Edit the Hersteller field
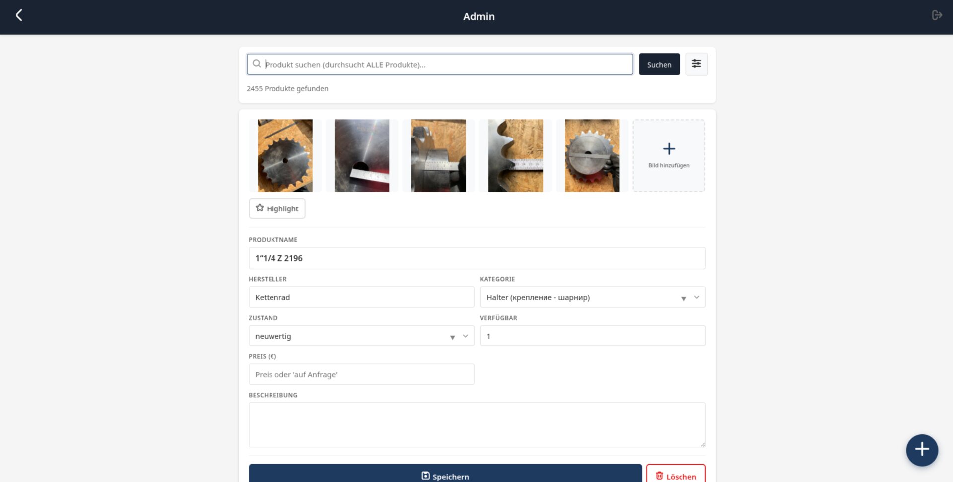 [x=361, y=297]
